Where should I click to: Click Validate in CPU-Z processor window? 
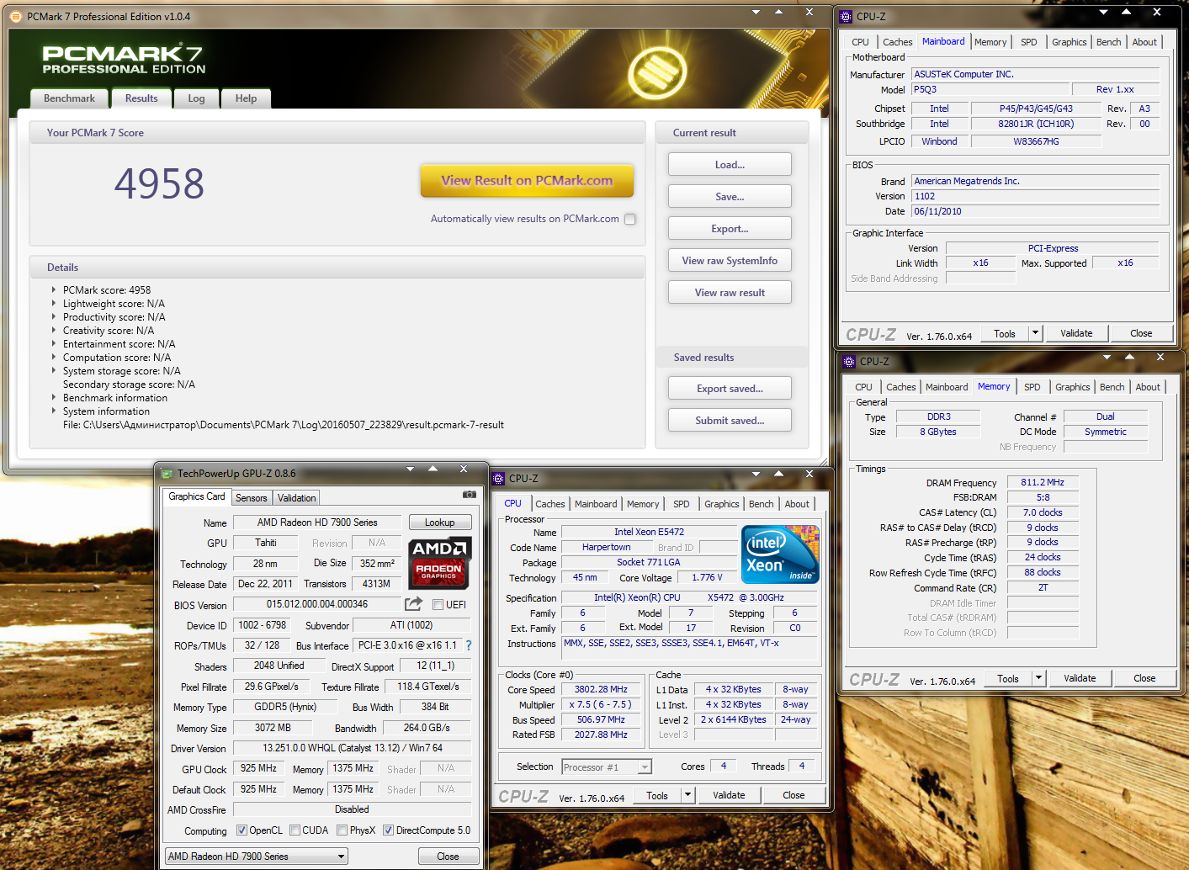click(x=729, y=795)
